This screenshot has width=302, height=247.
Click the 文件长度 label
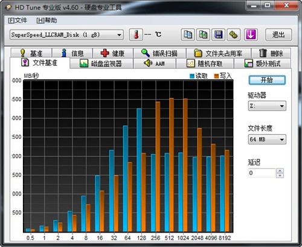[x=260, y=128]
